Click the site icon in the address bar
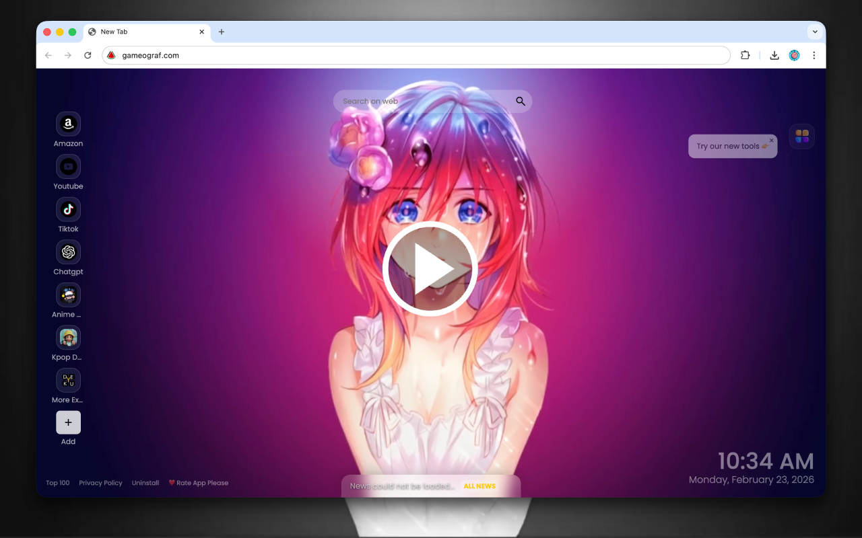Image resolution: width=862 pixels, height=538 pixels. (x=112, y=55)
